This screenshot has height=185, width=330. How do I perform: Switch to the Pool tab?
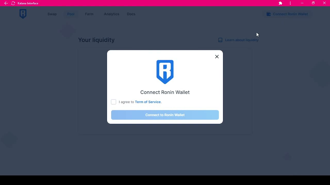(71, 14)
